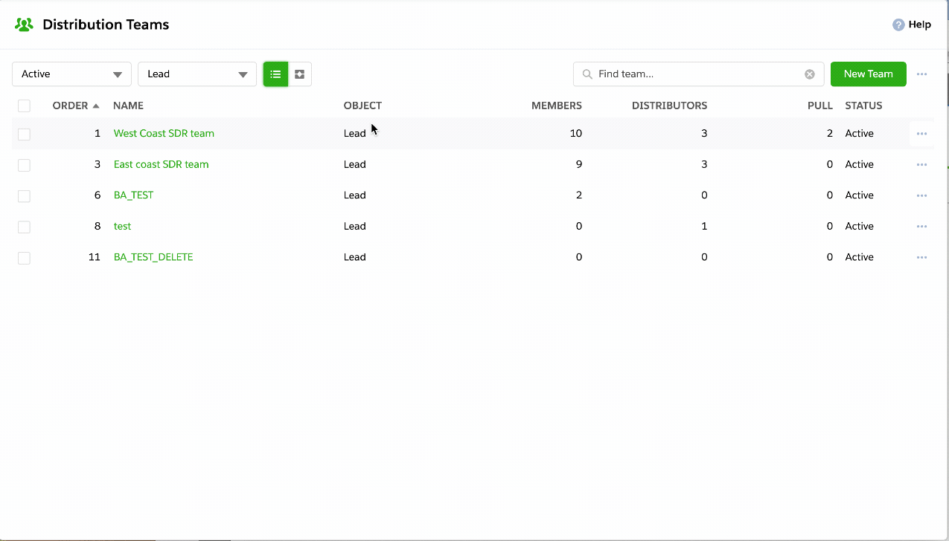This screenshot has height=541, width=949.
Task: Open the Active status filter dropdown
Action: [x=71, y=74]
